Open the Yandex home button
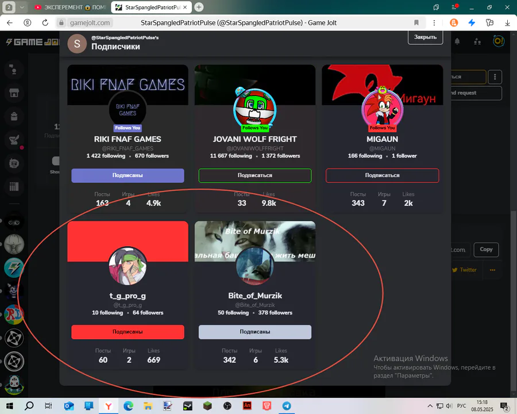This screenshot has width=517, height=414. coord(28,23)
